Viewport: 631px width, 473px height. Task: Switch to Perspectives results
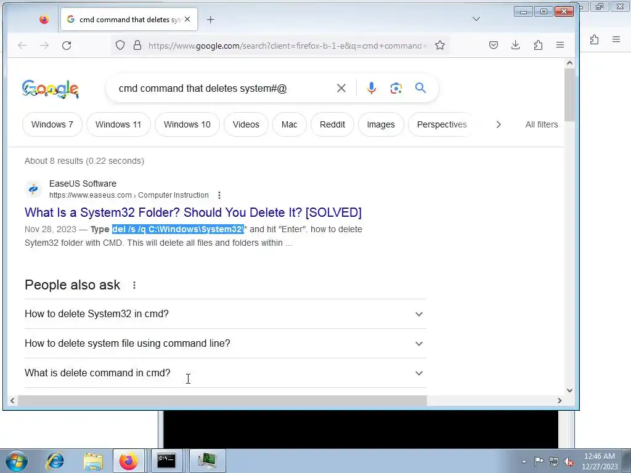pyautogui.click(x=442, y=124)
